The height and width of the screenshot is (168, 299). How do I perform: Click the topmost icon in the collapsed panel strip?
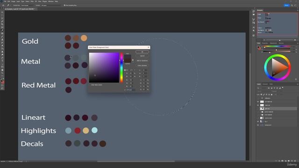[x=254, y=11]
